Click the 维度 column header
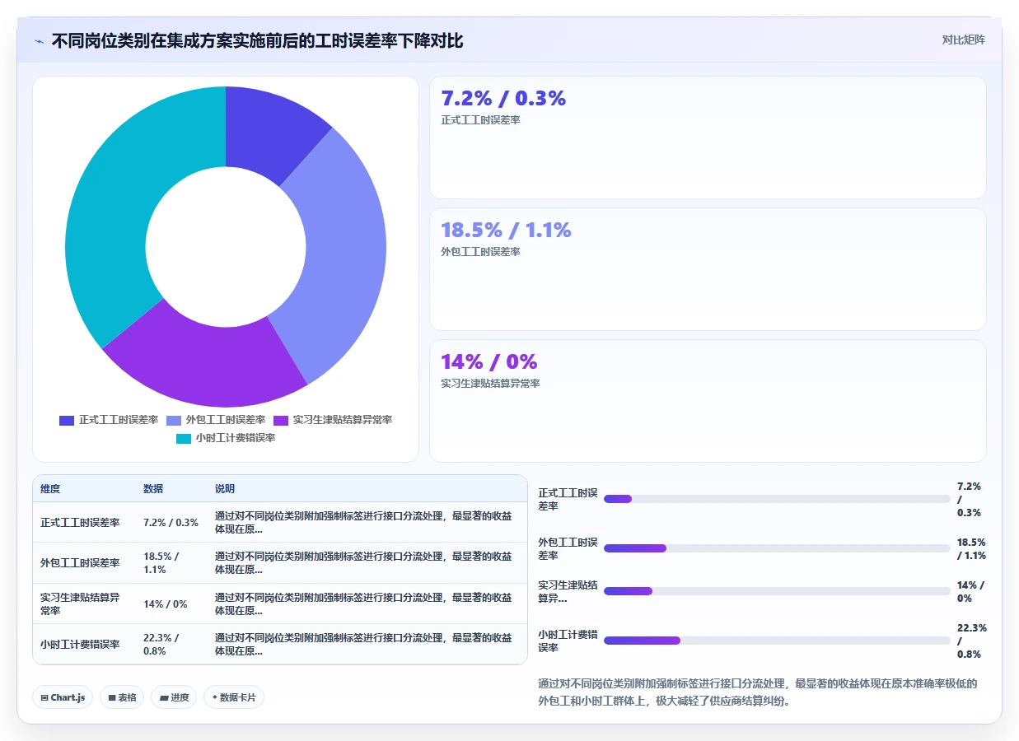The image size is (1019, 741). click(x=50, y=489)
